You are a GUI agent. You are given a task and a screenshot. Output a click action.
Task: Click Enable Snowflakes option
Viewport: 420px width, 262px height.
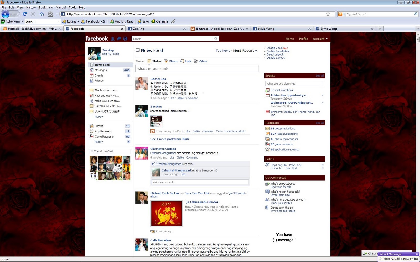[x=278, y=51]
